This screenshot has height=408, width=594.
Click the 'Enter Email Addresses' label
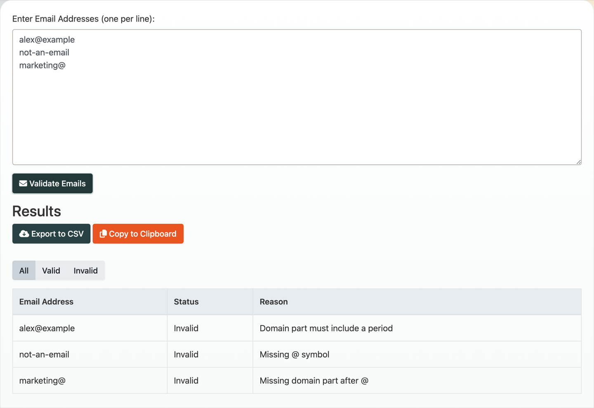tap(83, 19)
